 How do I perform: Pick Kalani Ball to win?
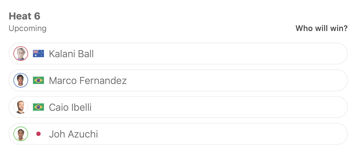pos(214,54)
